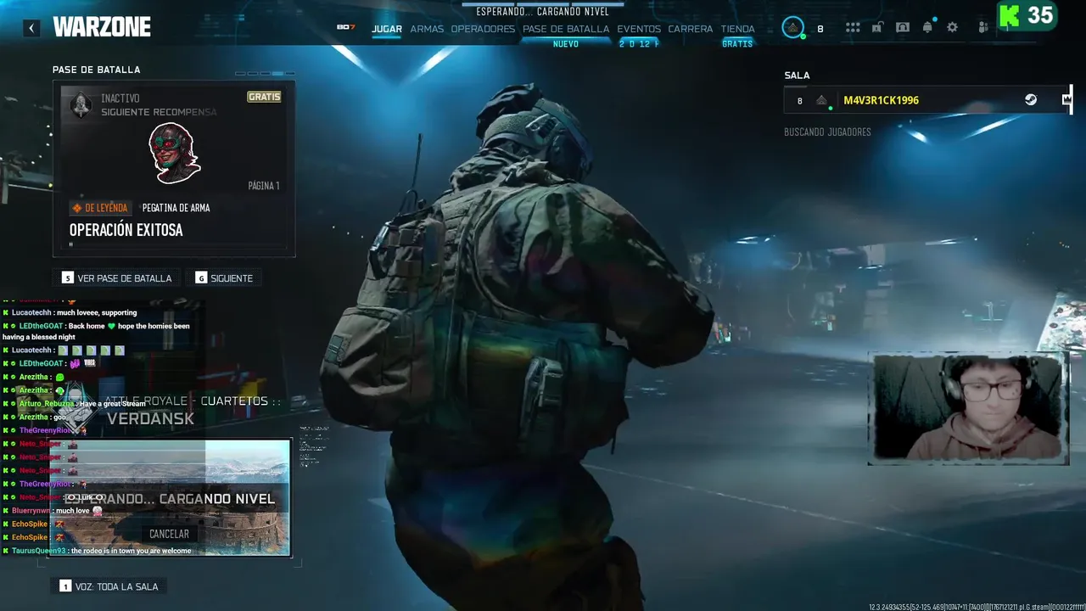Image resolution: width=1086 pixels, height=611 pixels.
Task: Click the event countdown timer under EVENTOS
Action: [x=639, y=44]
